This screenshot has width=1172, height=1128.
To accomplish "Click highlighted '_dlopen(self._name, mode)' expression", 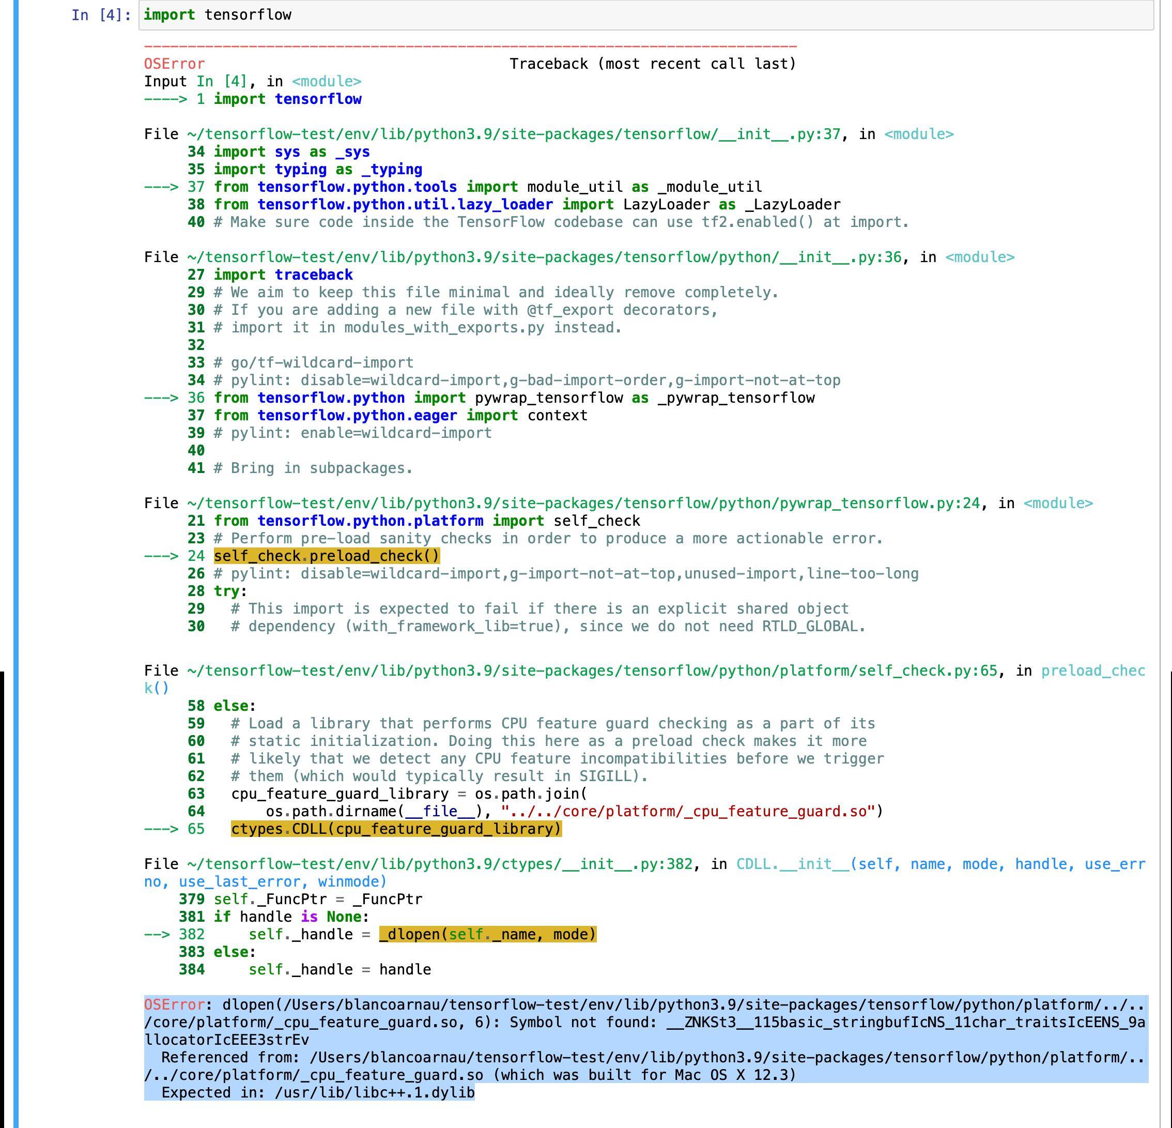I will [x=487, y=934].
